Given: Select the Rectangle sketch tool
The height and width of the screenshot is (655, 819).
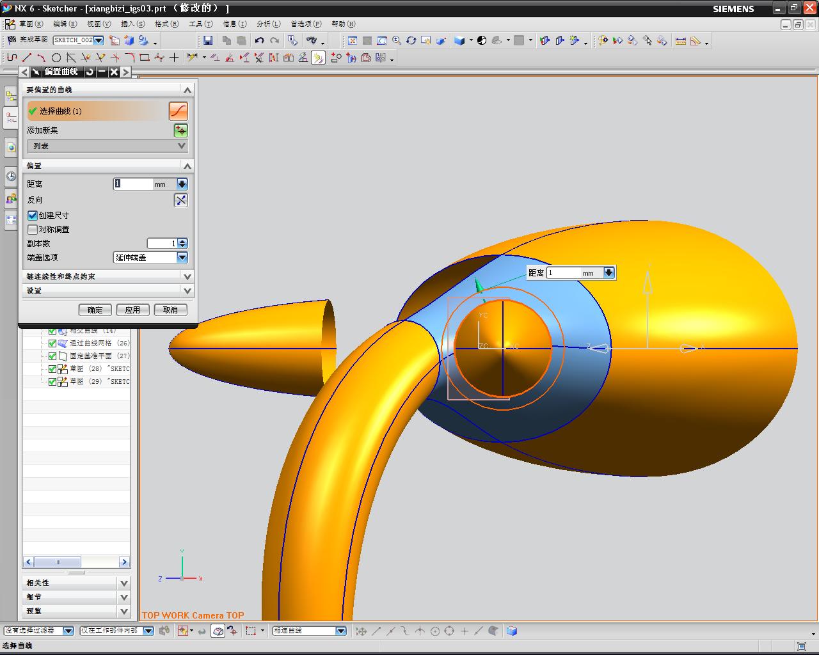Looking at the screenshot, I should [145, 58].
